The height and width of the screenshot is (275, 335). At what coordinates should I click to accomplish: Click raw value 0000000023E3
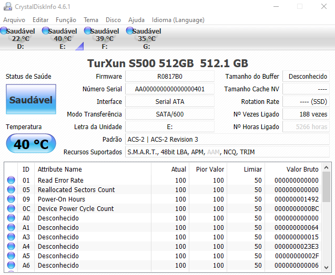297,247
